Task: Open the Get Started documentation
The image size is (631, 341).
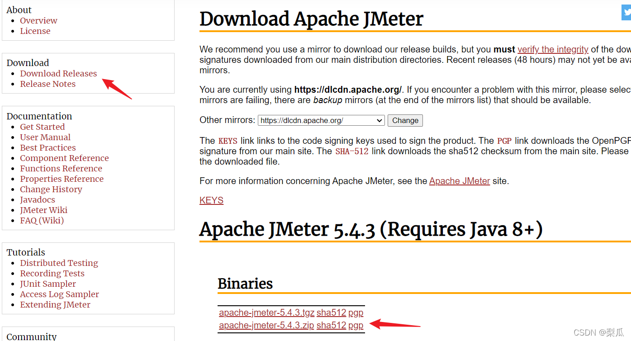Action: pyautogui.click(x=43, y=127)
